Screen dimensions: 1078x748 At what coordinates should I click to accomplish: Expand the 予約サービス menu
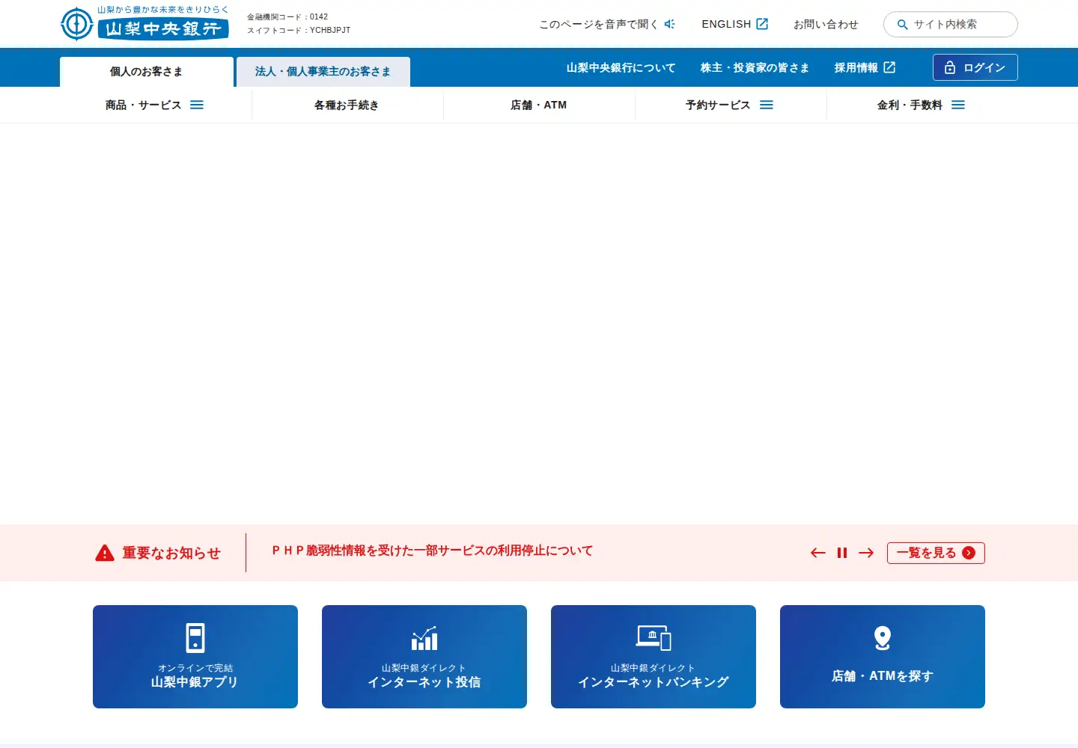click(x=731, y=105)
